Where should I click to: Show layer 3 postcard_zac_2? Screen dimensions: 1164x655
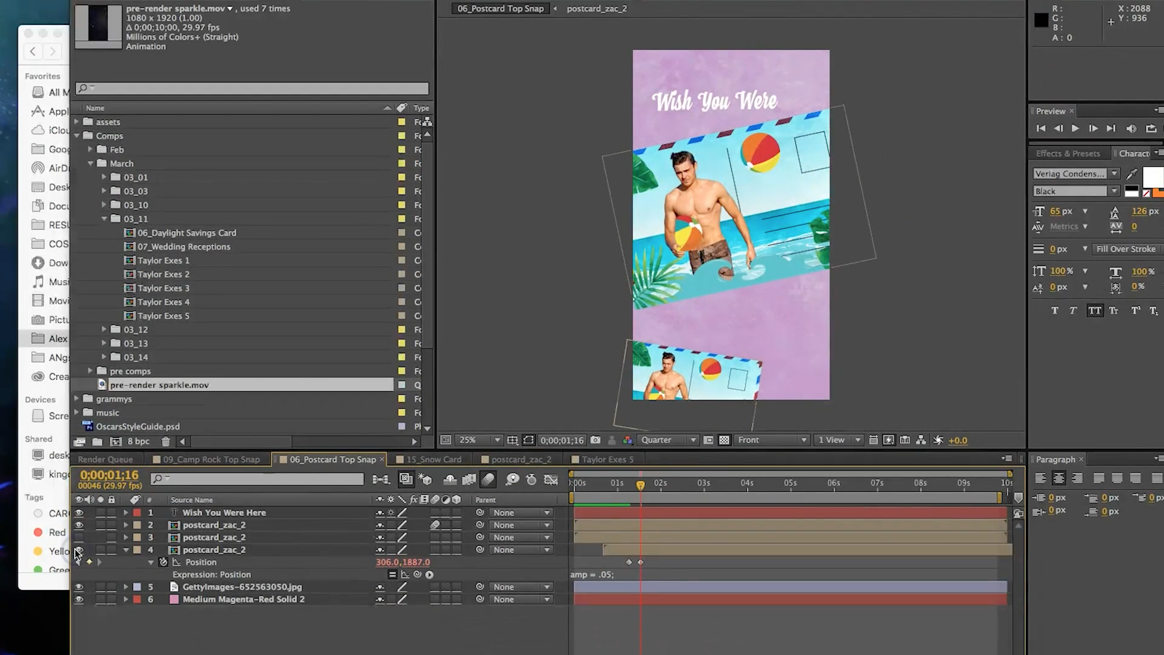click(79, 537)
